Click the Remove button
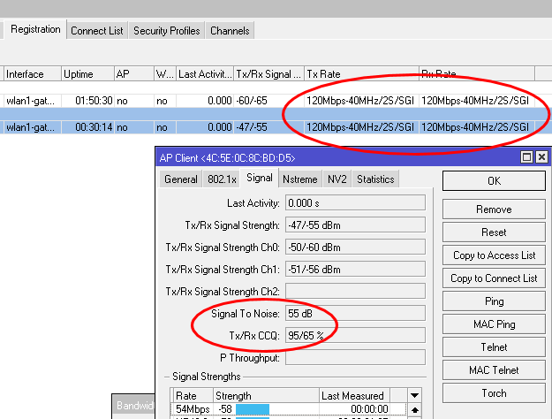The width and height of the screenshot is (552, 419). coord(494,209)
